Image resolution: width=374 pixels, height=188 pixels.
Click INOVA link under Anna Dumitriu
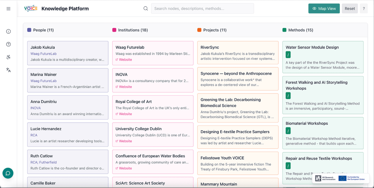pyautogui.click(x=35, y=108)
